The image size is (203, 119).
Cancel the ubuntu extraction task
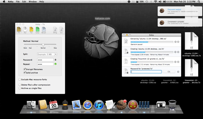pyautogui.click(x=178, y=42)
